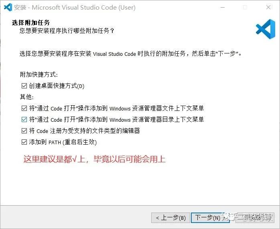
Task: Click the red annotation text 这里建议是都√上
Action: (x=54, y=159)
